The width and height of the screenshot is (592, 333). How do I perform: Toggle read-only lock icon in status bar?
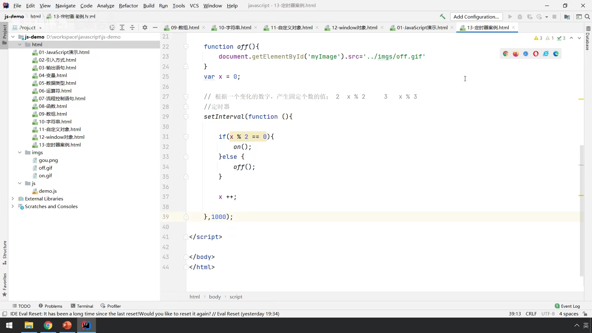pos(585,314)
